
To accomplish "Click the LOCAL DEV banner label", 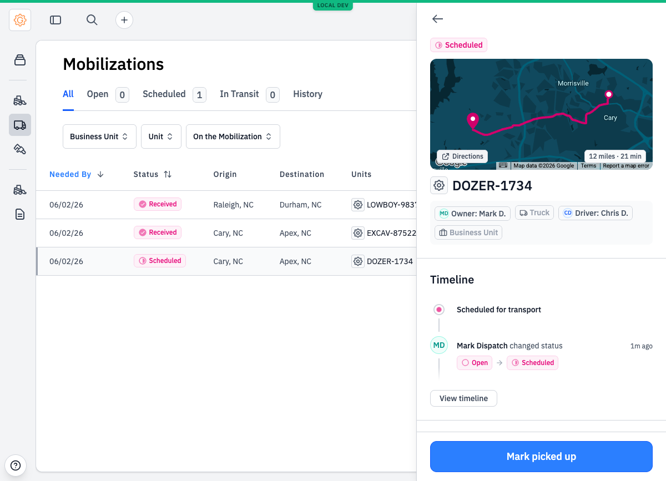I will [x=333, y=6].
